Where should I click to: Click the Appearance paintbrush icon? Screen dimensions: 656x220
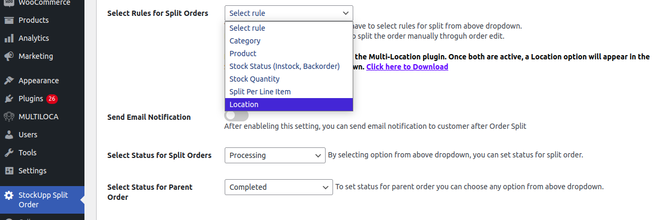8,81
